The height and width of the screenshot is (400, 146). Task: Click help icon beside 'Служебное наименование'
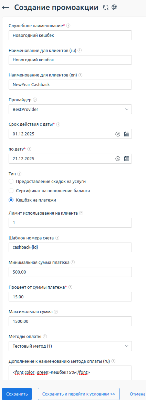pyautogui.click(x=68, y=26)
